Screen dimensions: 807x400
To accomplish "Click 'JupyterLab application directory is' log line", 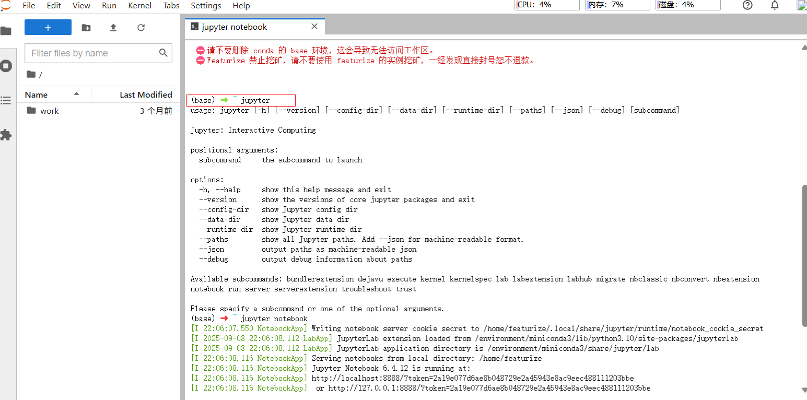I will pos(425,348).
